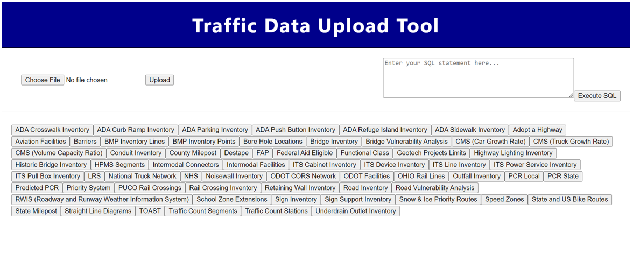Click ITS Power Service Inventory
633x275 pixels.
(535, 165)
